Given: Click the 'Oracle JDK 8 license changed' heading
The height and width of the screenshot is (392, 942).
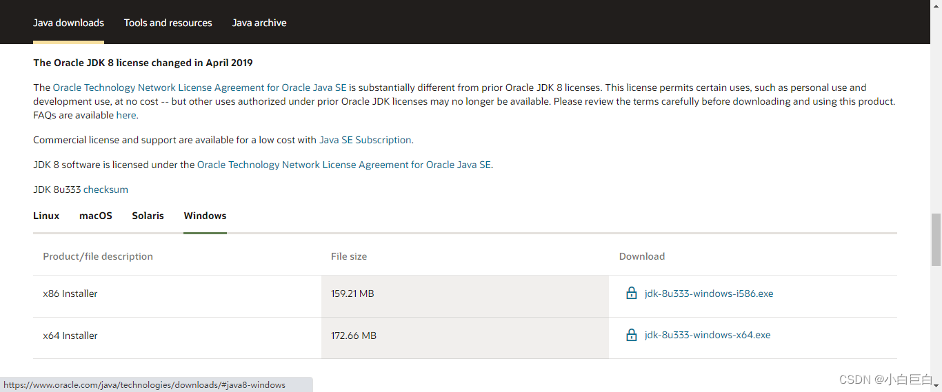Looking at the screenshot, I should point(143,63).
